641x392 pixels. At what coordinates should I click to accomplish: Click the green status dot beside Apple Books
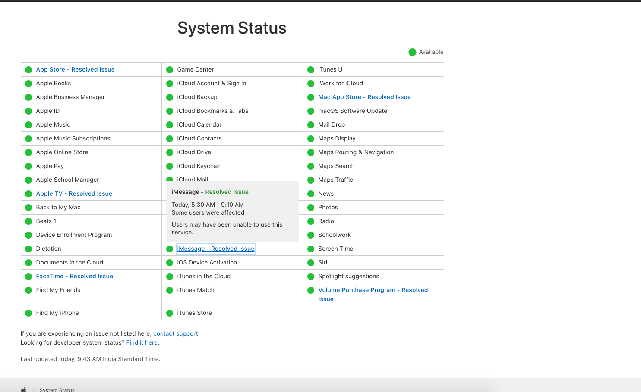click(x=28, y=84)
